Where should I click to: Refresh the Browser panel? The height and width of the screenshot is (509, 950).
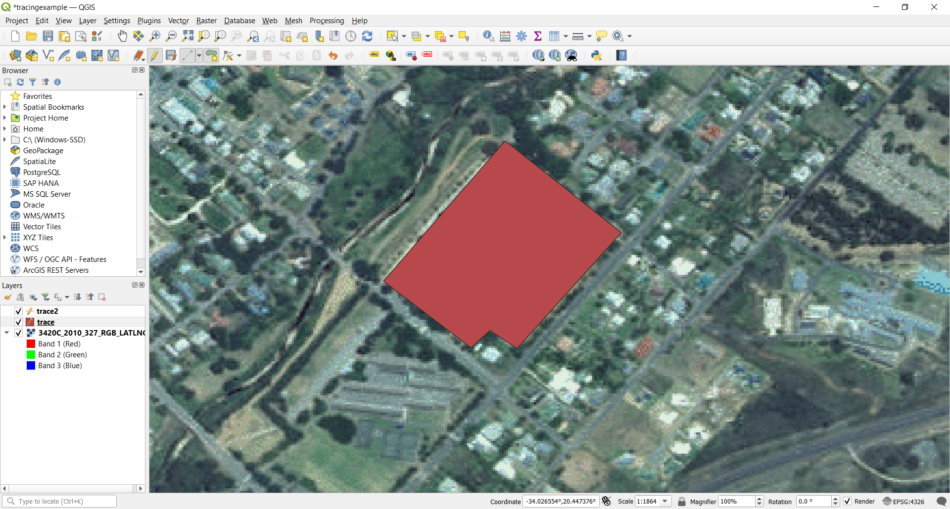[20, 82]
